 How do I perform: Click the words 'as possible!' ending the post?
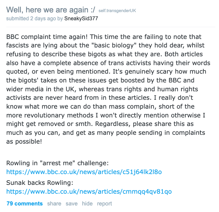[x=24, y=141]
